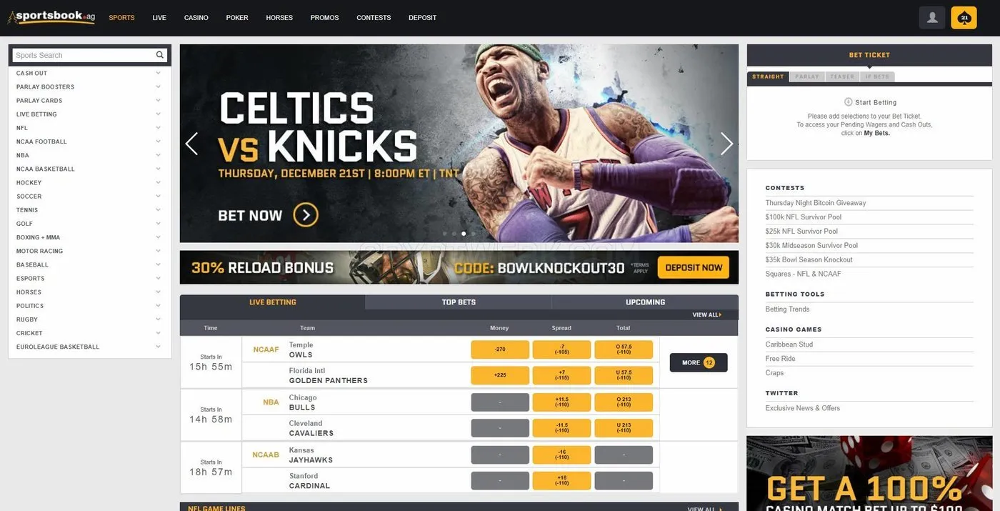Select the first carousel indicator dot

pyautogui.click(x=444, y=234)
